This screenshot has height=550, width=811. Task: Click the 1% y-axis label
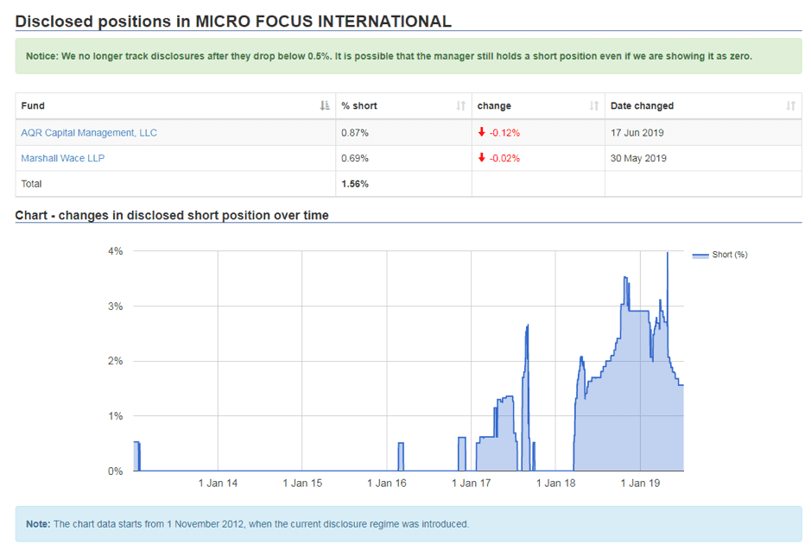pyautogui.click(x=116, y=416)
